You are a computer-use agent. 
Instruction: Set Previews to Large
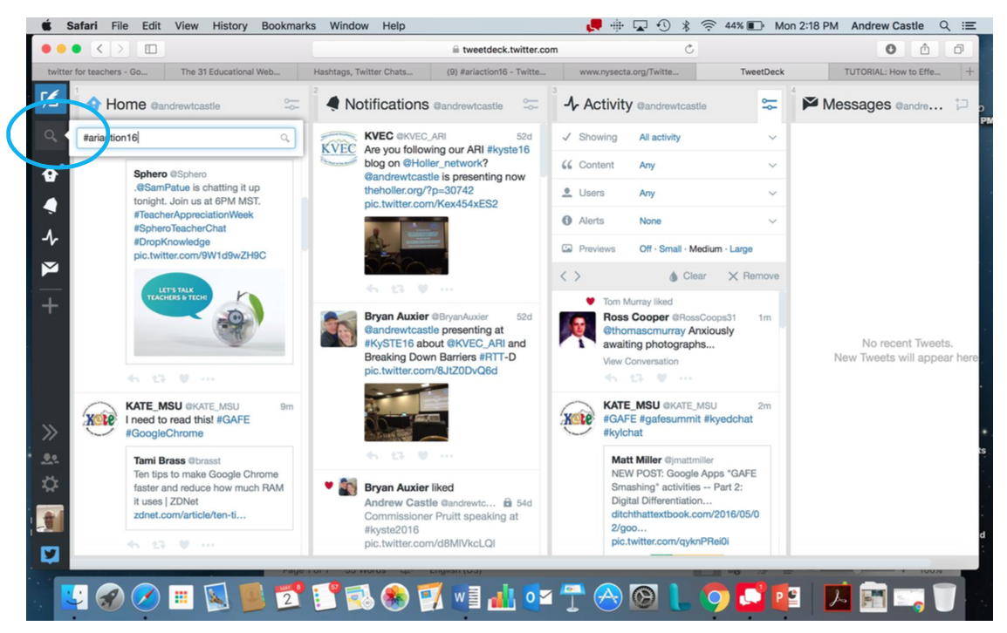741,248
